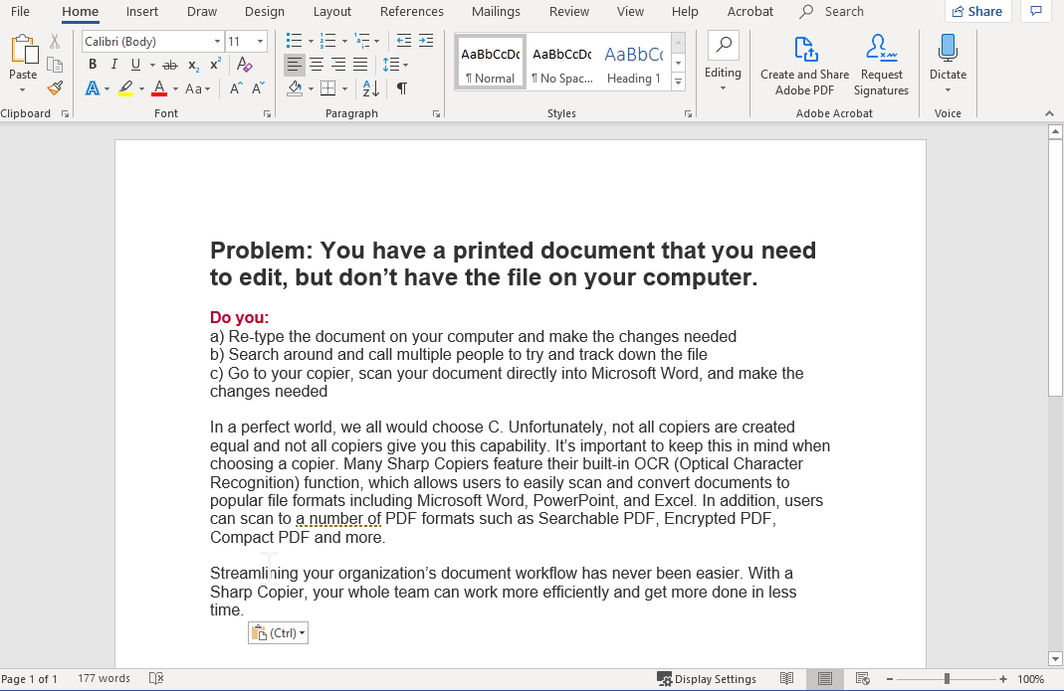
Task: Click the zoom slider handle
Action: coord(947,679)
